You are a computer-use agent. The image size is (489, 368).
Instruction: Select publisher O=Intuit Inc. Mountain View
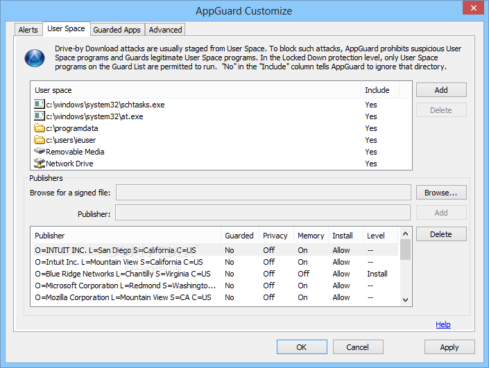[119, 262]
